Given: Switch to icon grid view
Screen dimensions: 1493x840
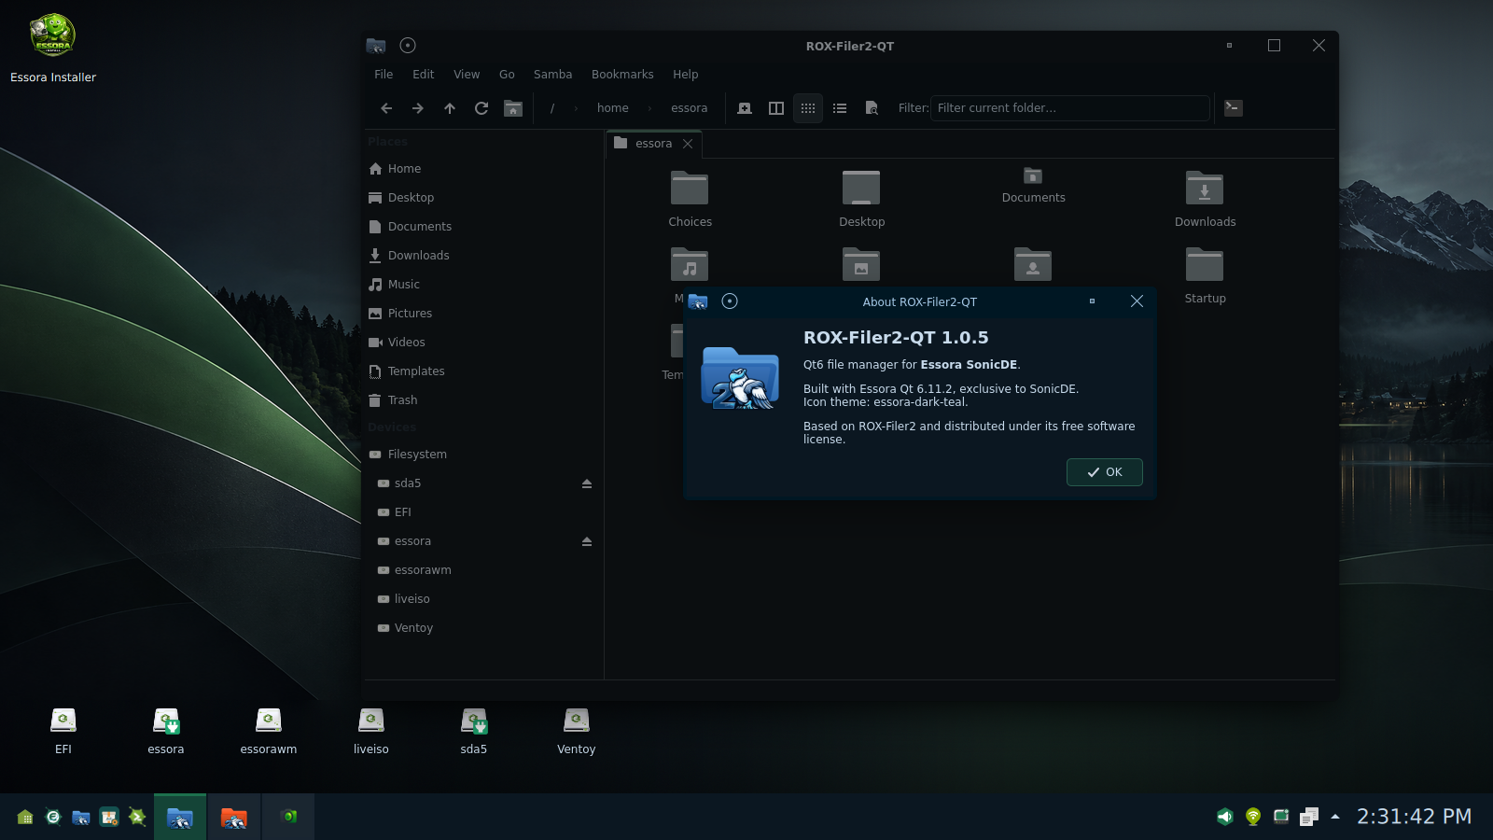Looking at the screenshot, I should pos(808,108).
